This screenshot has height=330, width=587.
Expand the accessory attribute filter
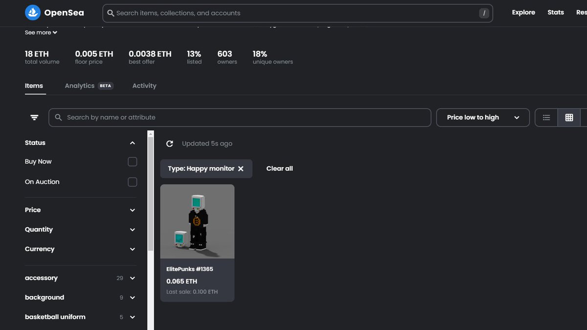[132, 278]
